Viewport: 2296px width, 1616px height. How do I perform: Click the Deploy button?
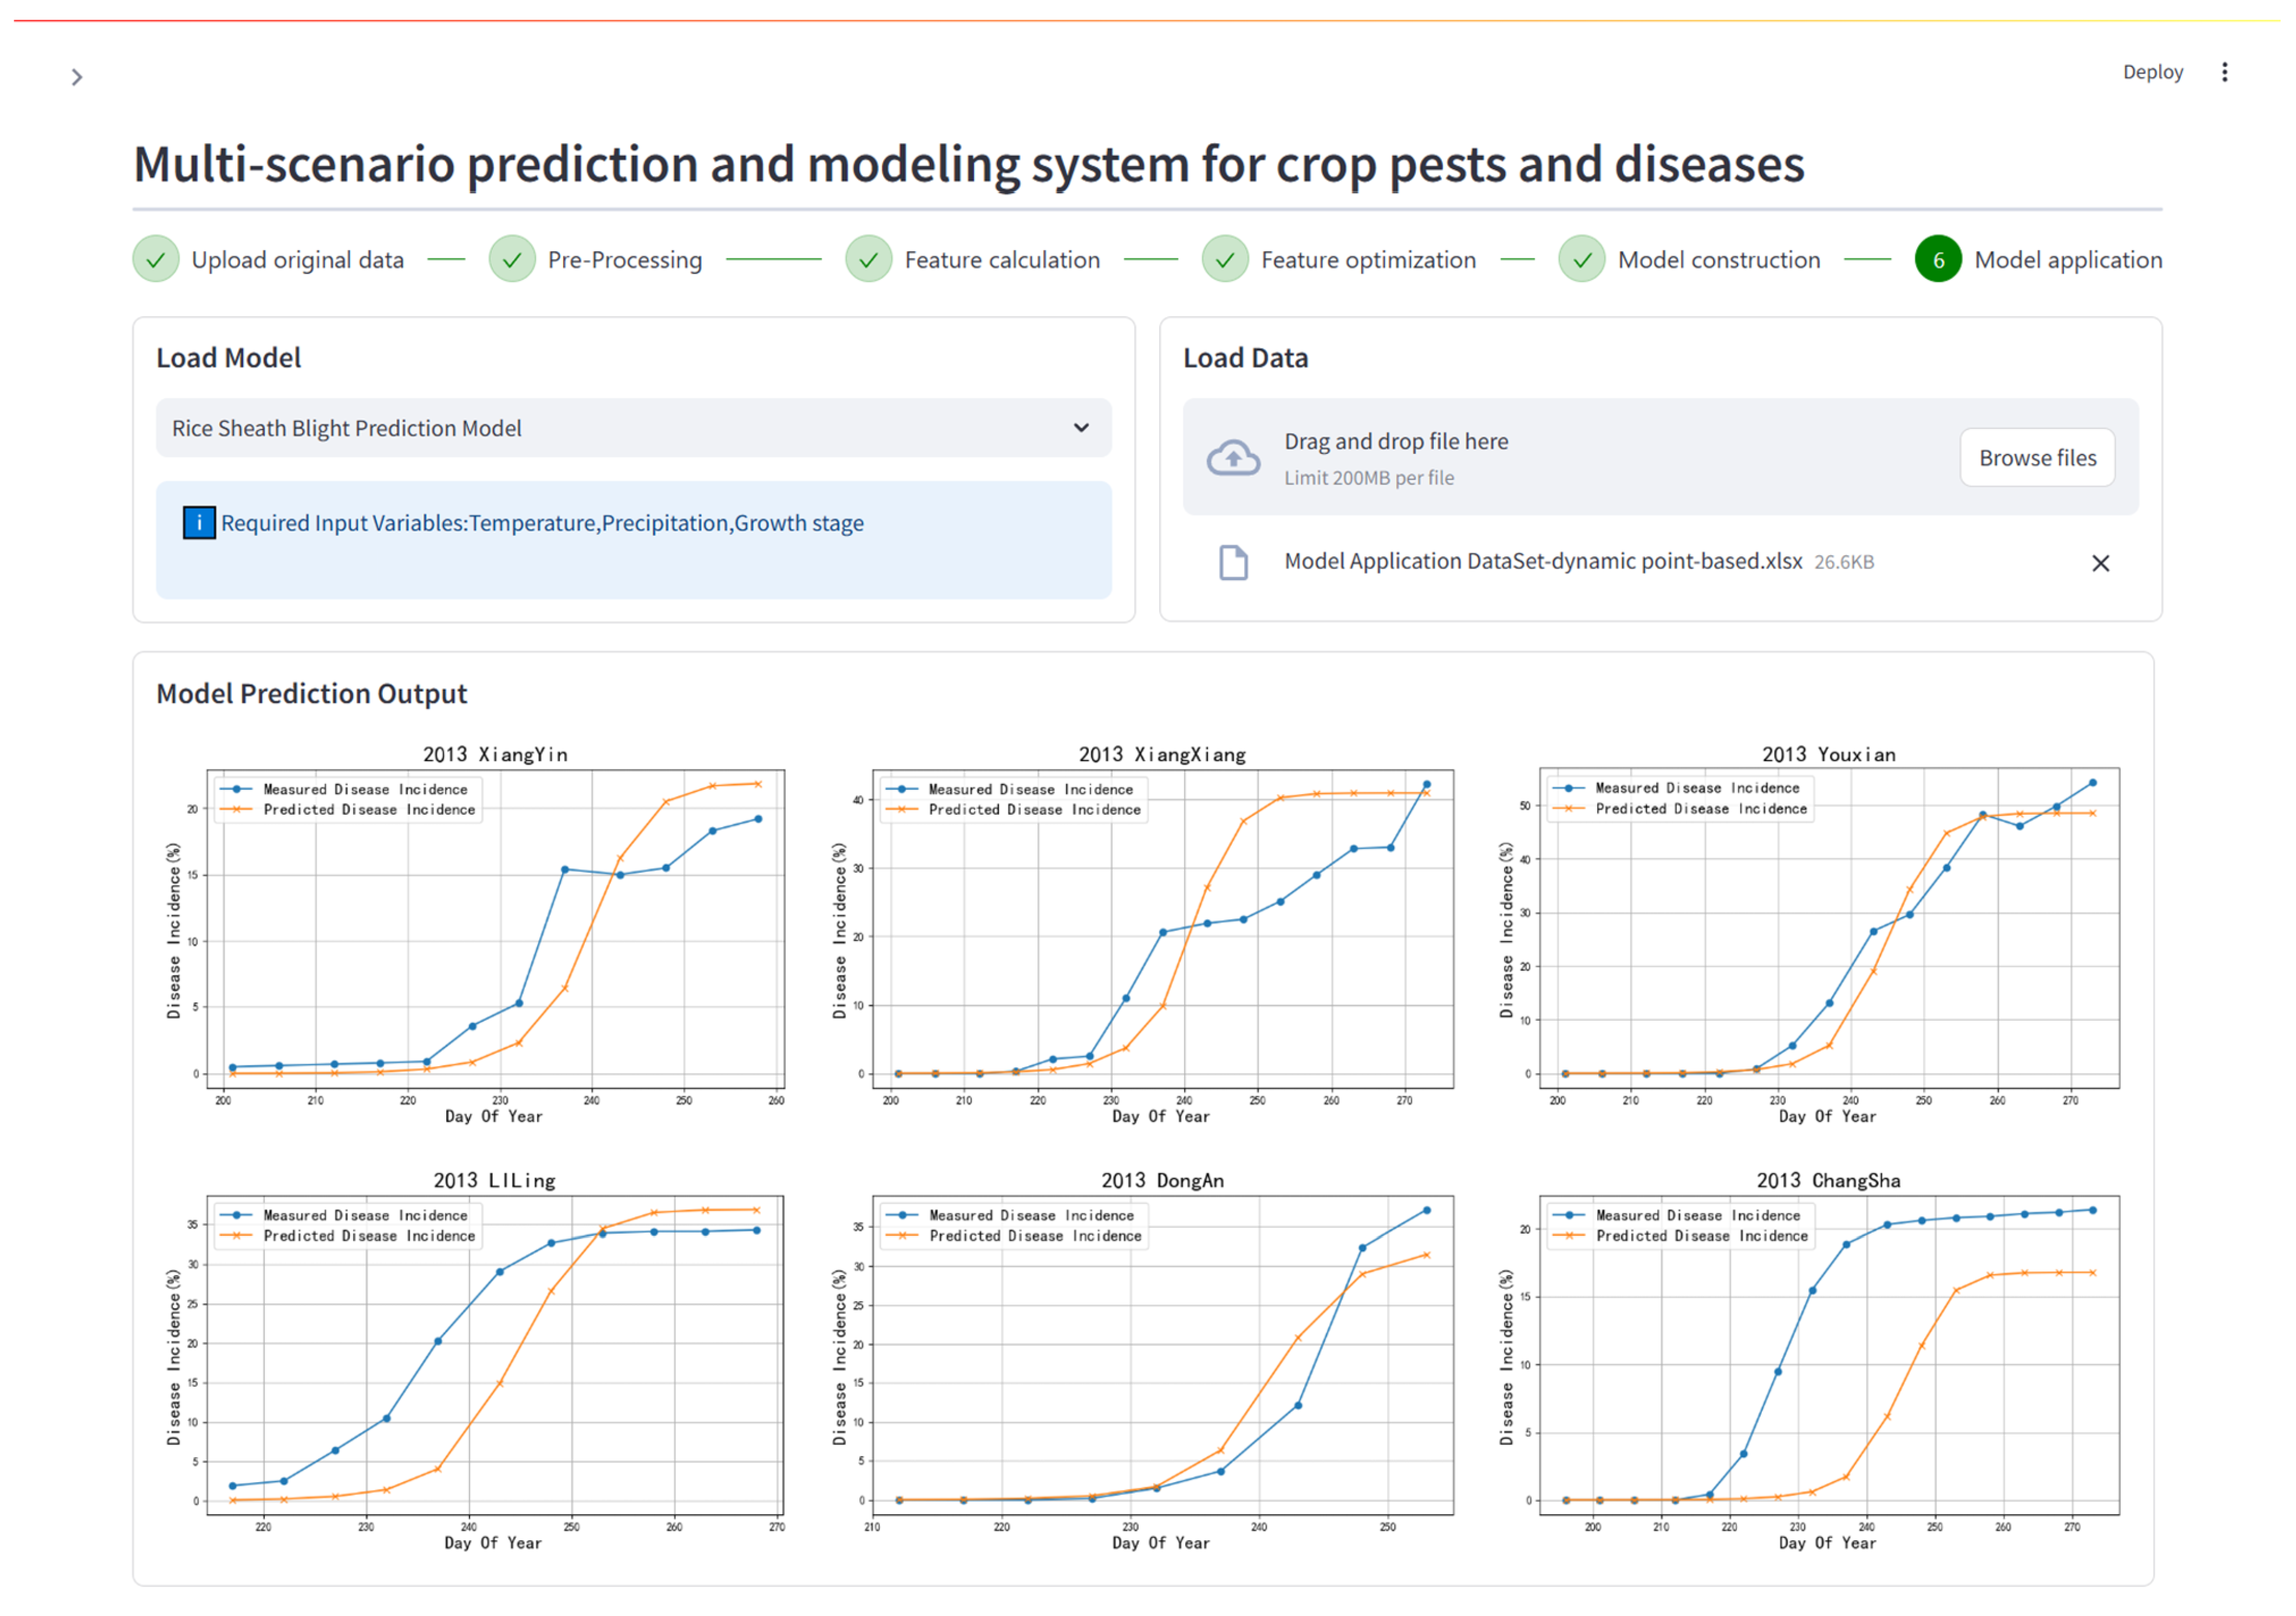(x=2152, y=72)
